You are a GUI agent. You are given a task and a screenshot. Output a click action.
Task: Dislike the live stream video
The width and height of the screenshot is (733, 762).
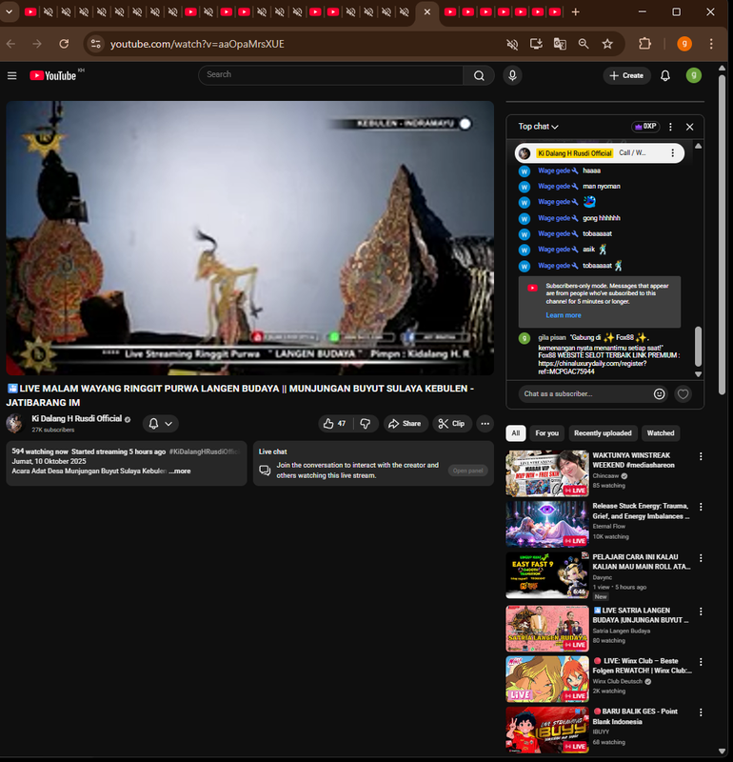pos(365,424)
